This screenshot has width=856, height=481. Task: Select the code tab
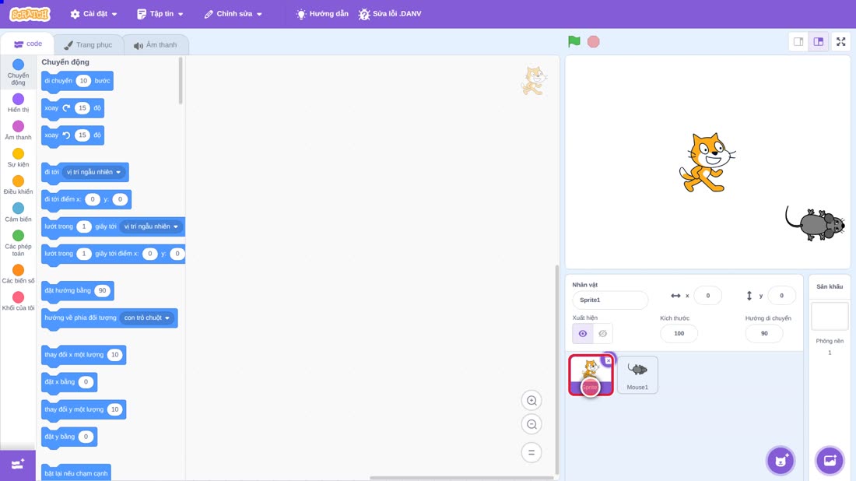[x=27, y=44]
